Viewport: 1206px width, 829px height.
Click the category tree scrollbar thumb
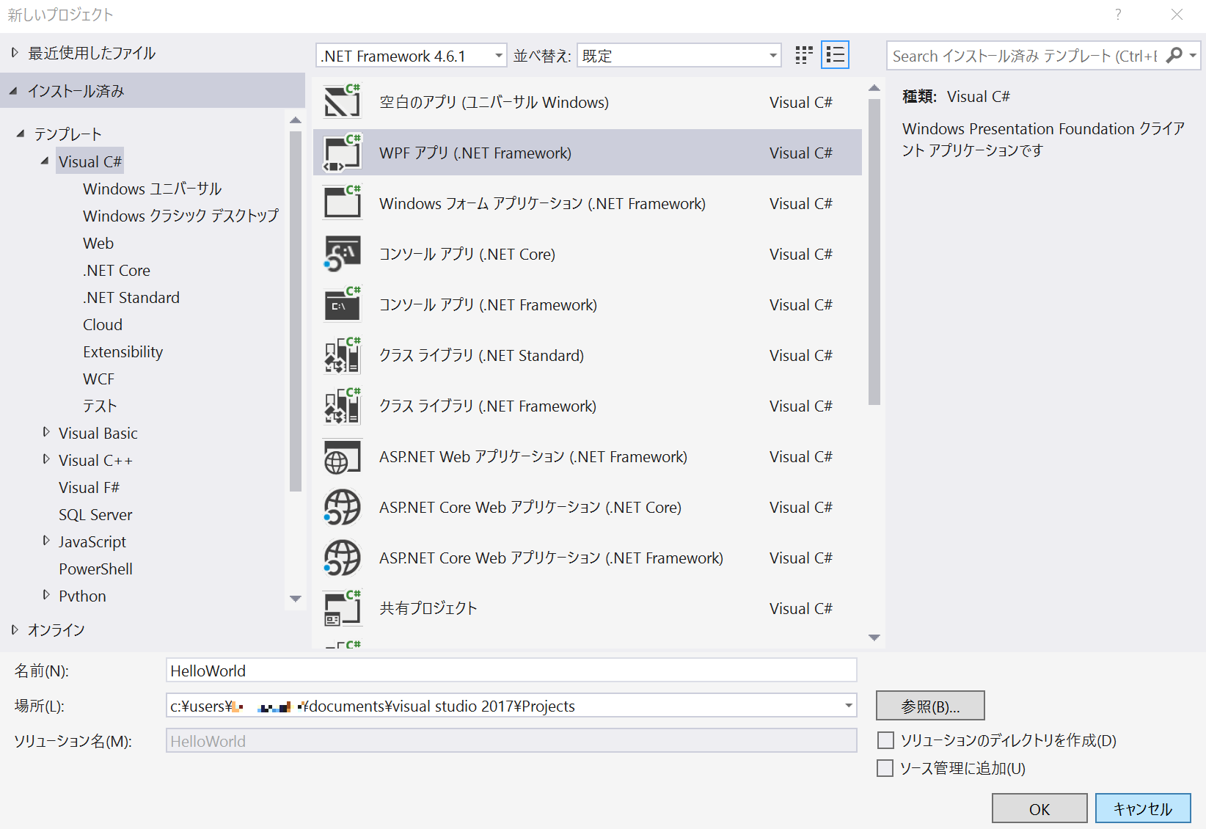tap(296, 311)
